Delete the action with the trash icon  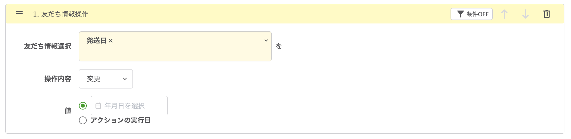point(547,14)
